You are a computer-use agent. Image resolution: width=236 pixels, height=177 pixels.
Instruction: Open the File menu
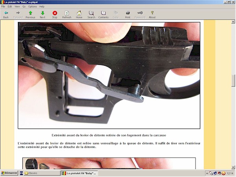tap(3, 6)
